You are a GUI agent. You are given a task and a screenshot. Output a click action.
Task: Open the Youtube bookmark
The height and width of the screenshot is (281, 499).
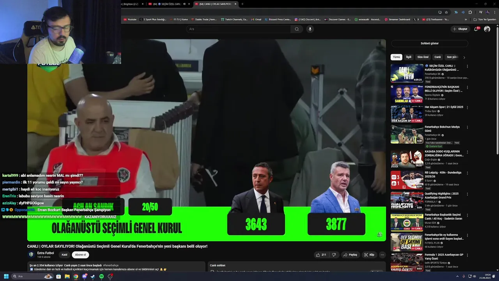(x=130, y=19)
